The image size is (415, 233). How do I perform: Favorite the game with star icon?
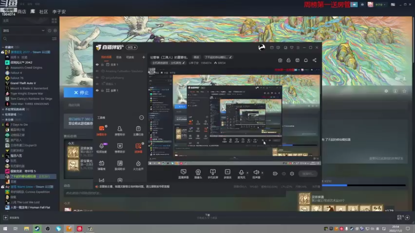click(404, 91)
